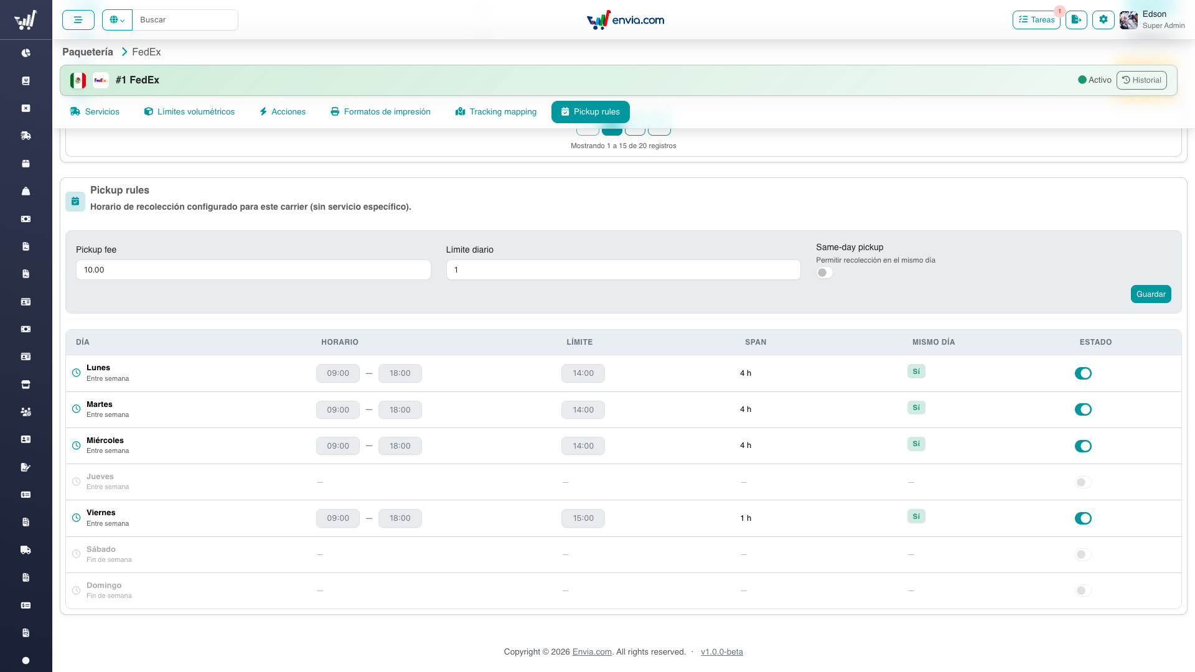
Task: Click the round dot icon ending the sidebar
Action: [26, 661]
